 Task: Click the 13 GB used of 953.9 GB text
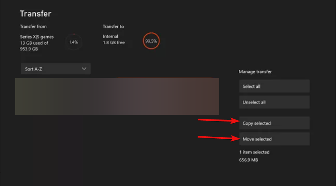[x=34, y=46]
